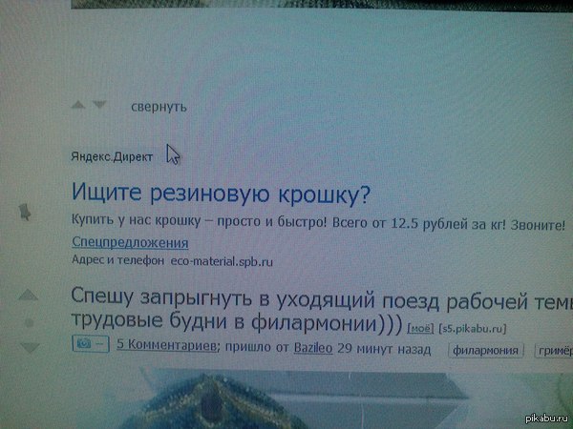Click the 29 минут назад timestamp

[384, 350]
